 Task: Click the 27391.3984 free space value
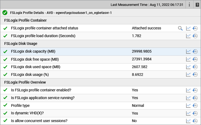142,59
